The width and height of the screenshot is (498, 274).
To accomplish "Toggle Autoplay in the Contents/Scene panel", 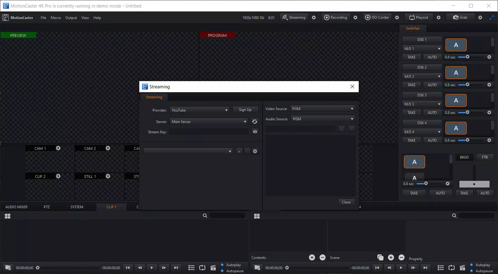I will pos(480,265).
